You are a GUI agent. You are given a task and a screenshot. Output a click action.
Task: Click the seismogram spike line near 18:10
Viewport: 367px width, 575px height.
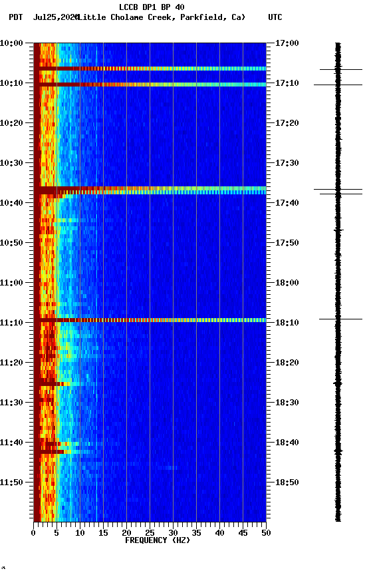point(340,319)
